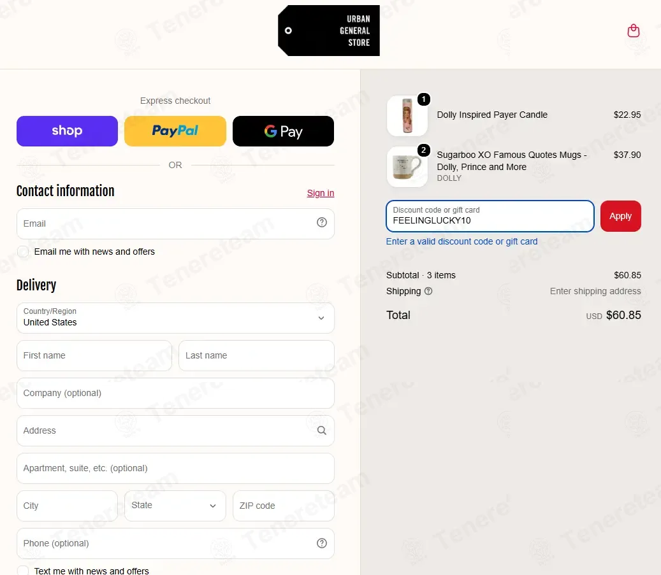Viewport: 661px width, 575px height.
Task: Focus the Address input field
Action: 175,430
